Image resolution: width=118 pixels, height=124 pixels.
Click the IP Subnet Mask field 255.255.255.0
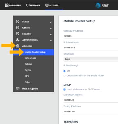(x=91, y=48)
